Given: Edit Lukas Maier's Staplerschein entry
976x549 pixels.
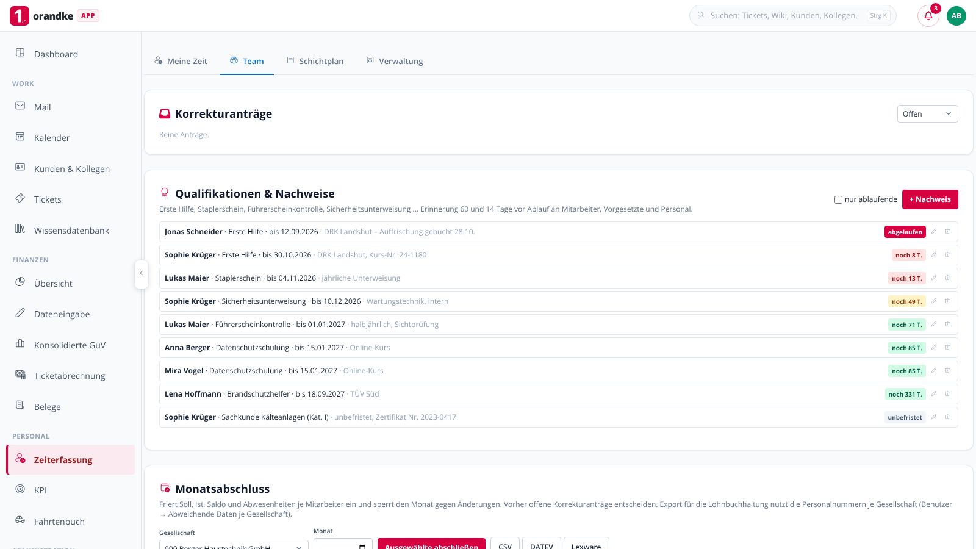Looking at the screenshot, I should click(x=934, y=278).
